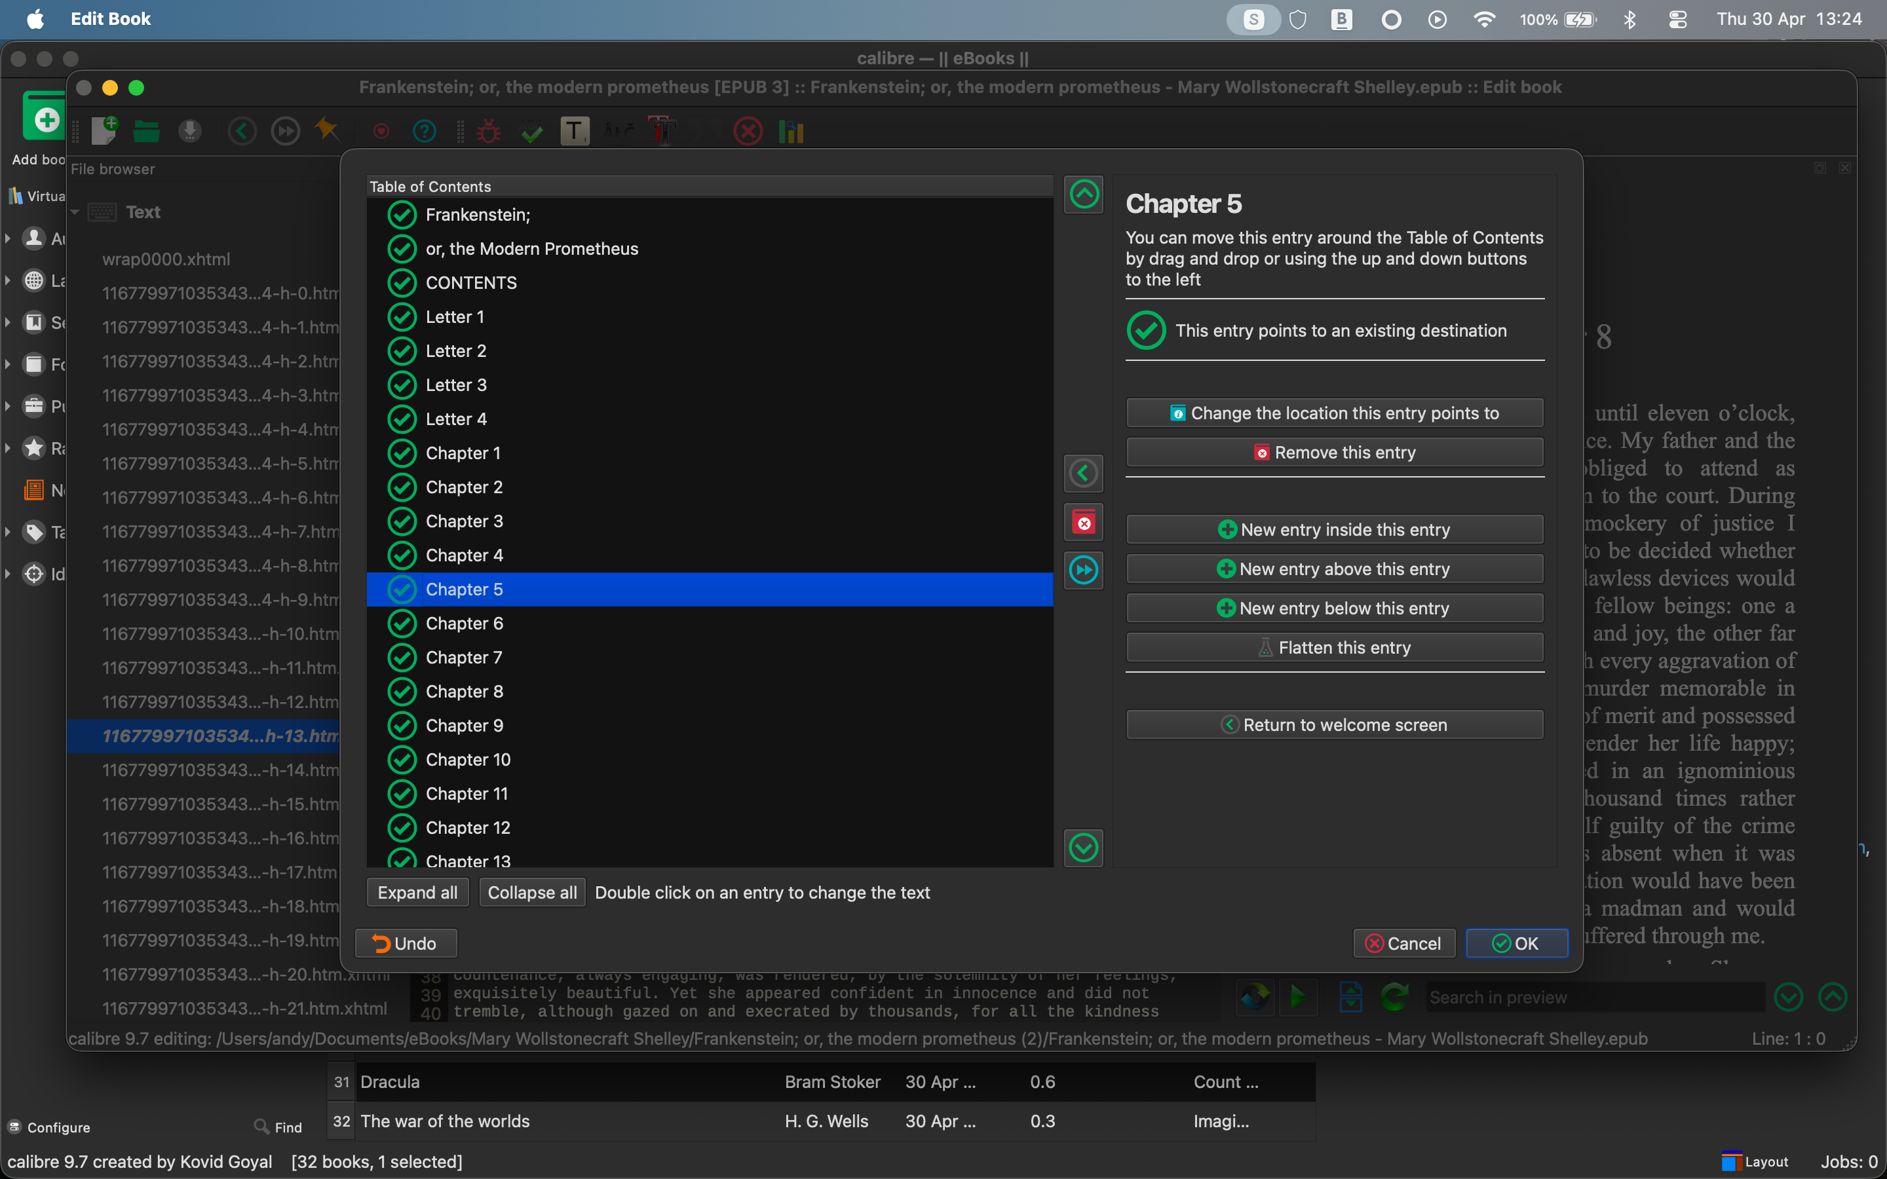The height and width of the screenshot is (1179, 1887).
Task: Click the Remove this entry button
Action: pyautogui.click(x=1334, y=452)
